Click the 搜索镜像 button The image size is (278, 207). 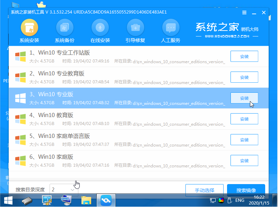pyautogui.click(x=246, y=190)
